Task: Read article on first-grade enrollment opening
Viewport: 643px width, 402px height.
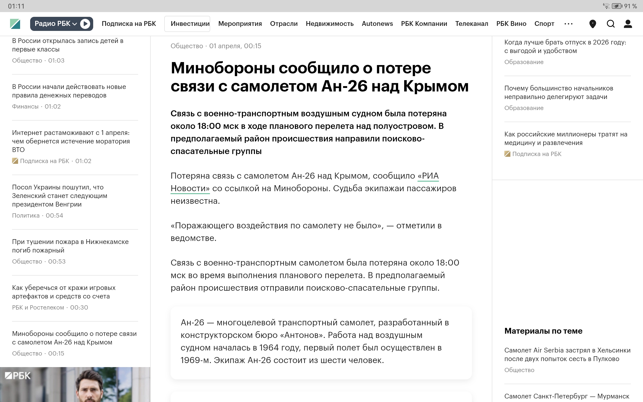Action: pyautogui.click(x=68, y=45)
